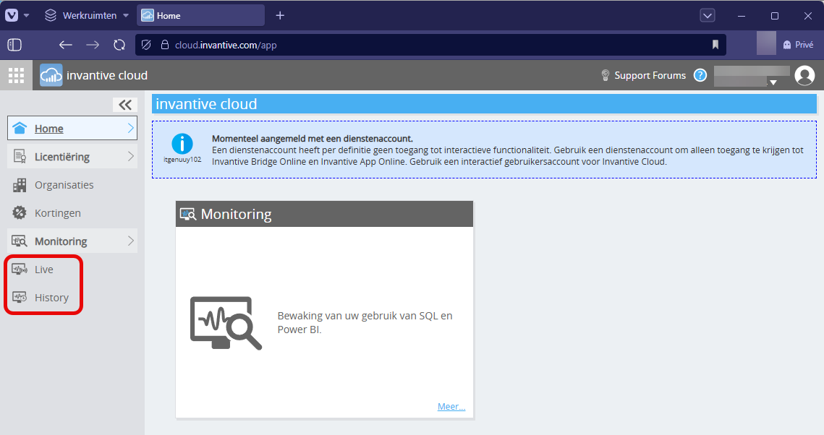Toggle the browser side panel

click(14, 45)
